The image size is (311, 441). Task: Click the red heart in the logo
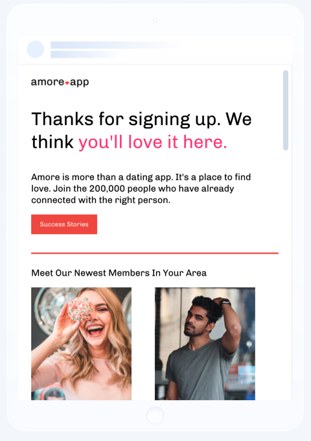67,83
